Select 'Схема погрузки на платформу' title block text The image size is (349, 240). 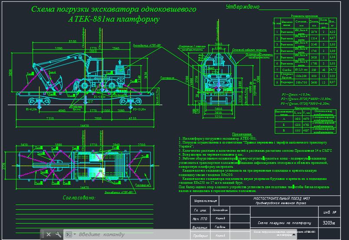pos(284,223)
